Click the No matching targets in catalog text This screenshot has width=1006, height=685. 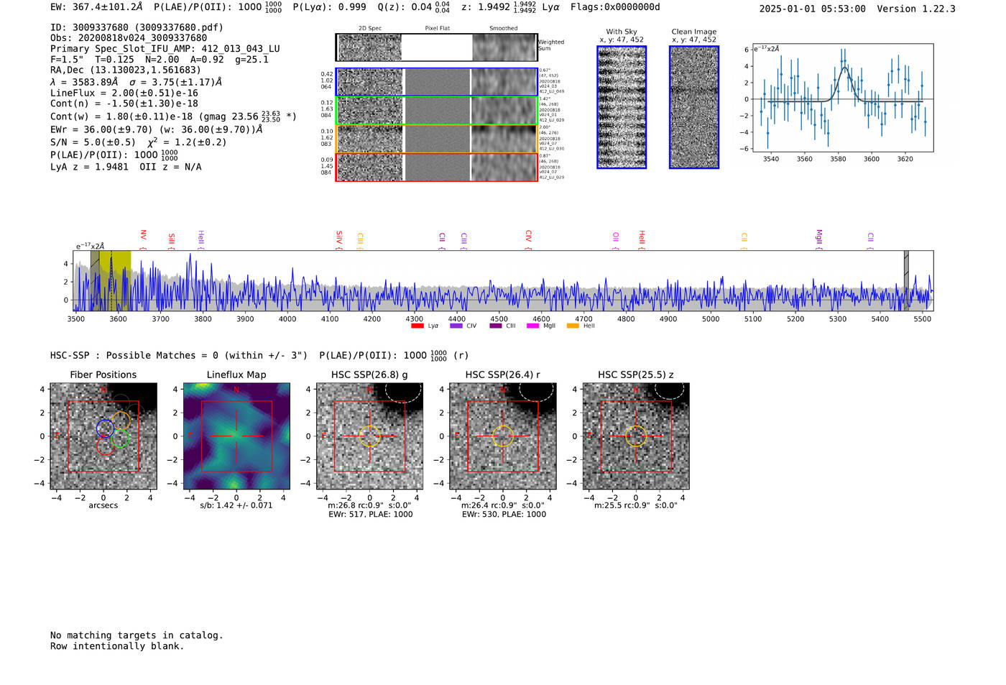click(x=137, y=635)
